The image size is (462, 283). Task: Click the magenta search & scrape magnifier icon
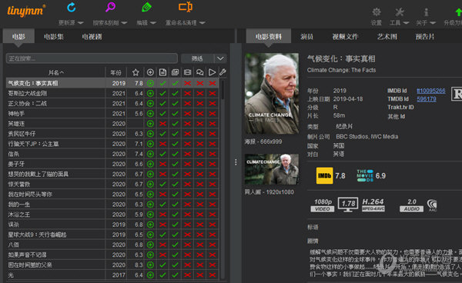110,7
